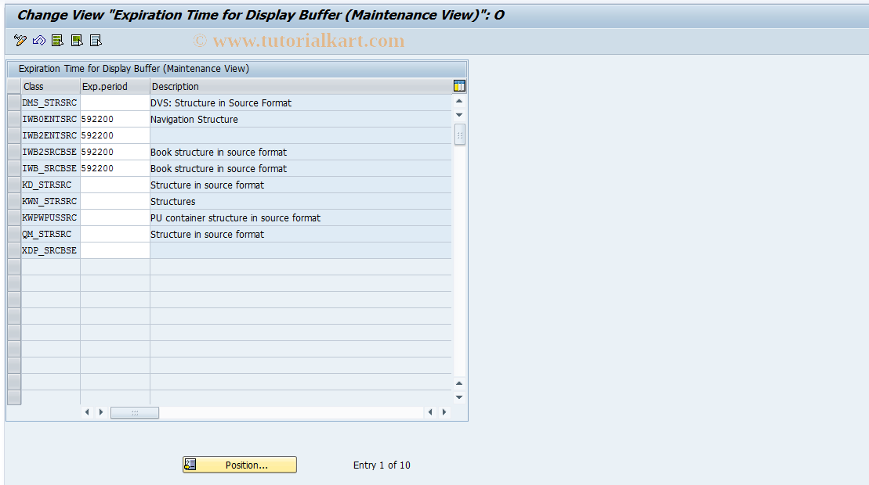Click Exp.period field of IWB2ENTSRC row
This screenshot has width=869, height=485.
click(115, 135)
